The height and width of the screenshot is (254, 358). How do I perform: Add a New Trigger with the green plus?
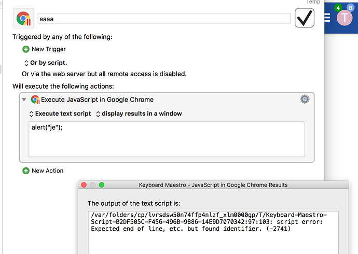point(26,49)
